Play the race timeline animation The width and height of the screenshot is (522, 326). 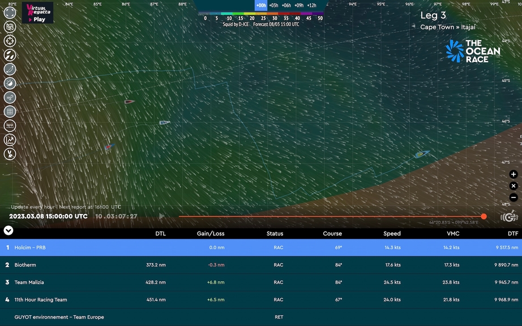162,216
